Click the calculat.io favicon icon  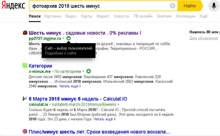pyautogui.click(x=25, y=98)
